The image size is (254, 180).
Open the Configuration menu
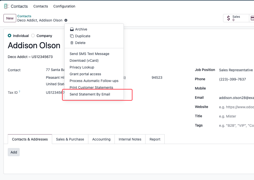(64, 6)
